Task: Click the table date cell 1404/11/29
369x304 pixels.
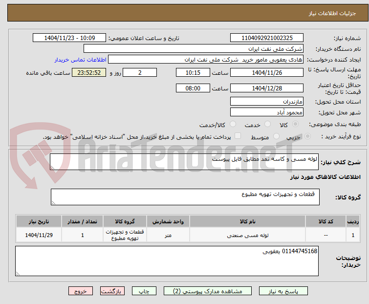Action: [39, 235]
